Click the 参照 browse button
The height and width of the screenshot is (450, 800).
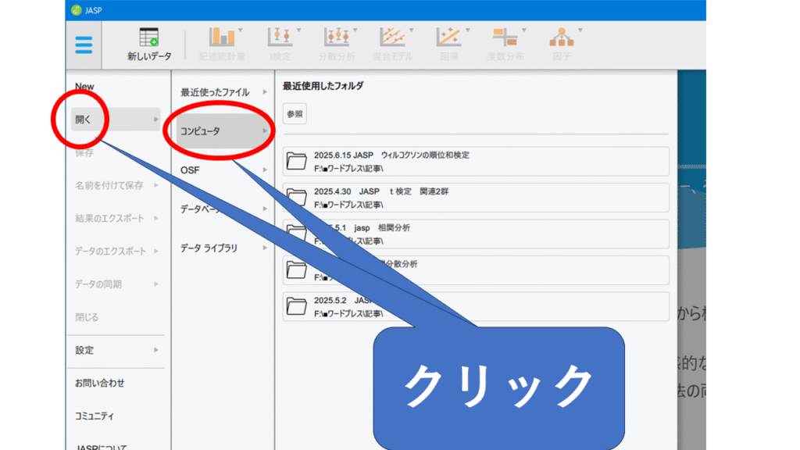pos(295,114)
